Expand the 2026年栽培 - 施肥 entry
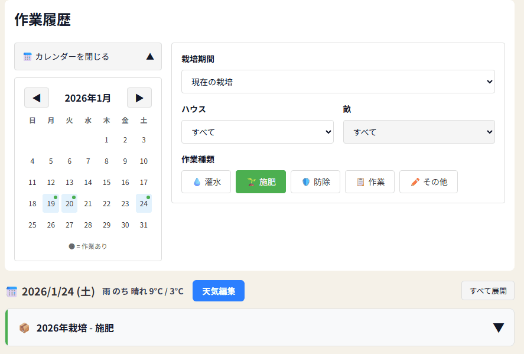 coord(498,327)
